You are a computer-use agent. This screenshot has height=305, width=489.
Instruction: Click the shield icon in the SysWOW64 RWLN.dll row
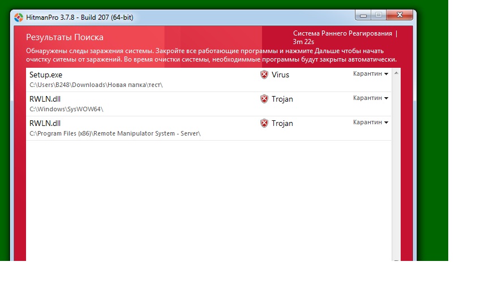click(264, 99)
